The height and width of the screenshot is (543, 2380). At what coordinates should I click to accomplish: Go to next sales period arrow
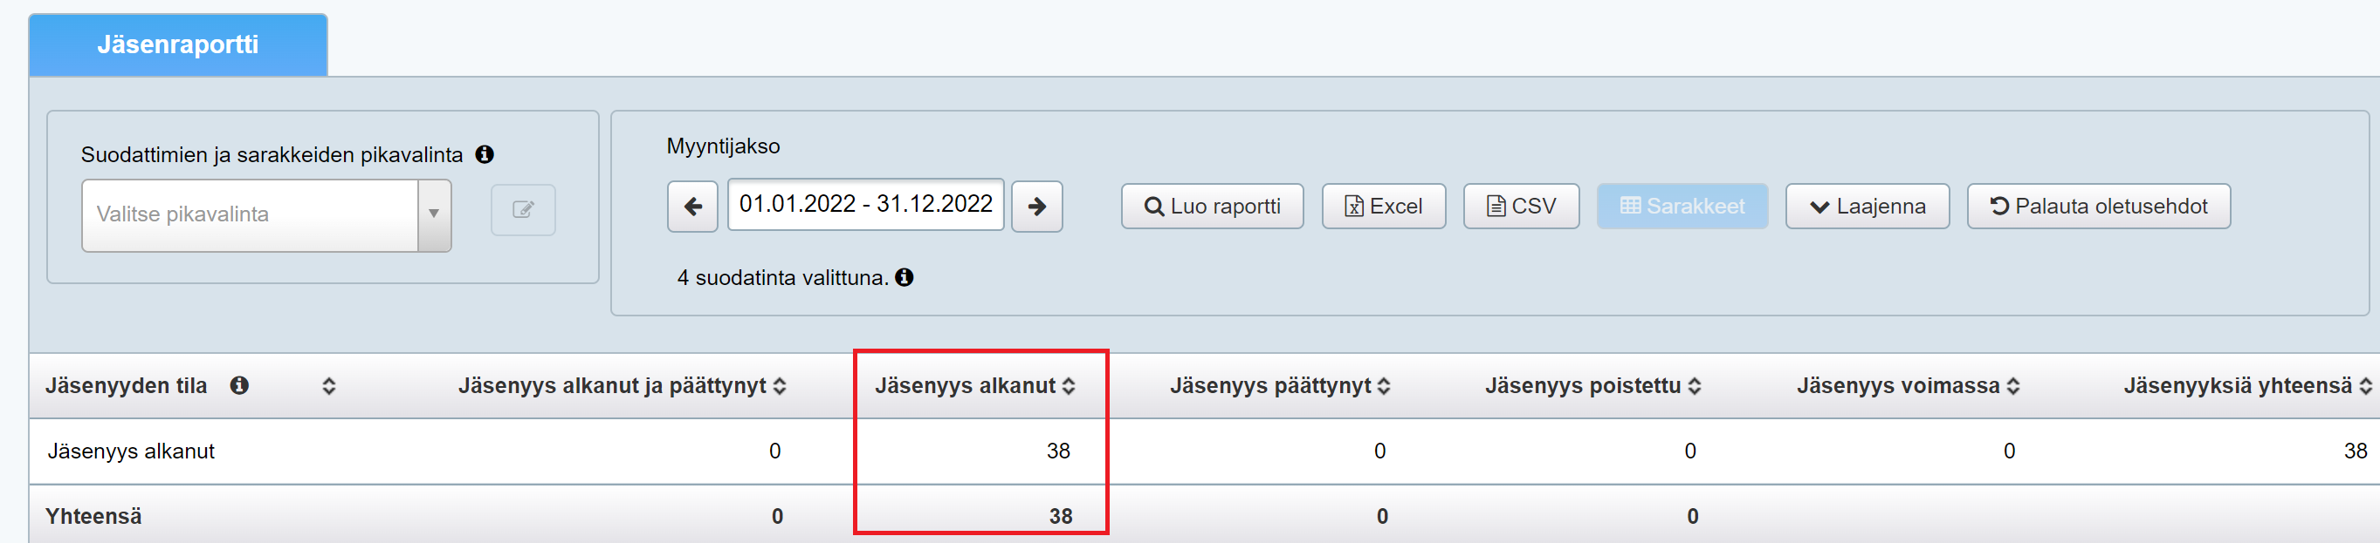click(x=1036, y=207)
